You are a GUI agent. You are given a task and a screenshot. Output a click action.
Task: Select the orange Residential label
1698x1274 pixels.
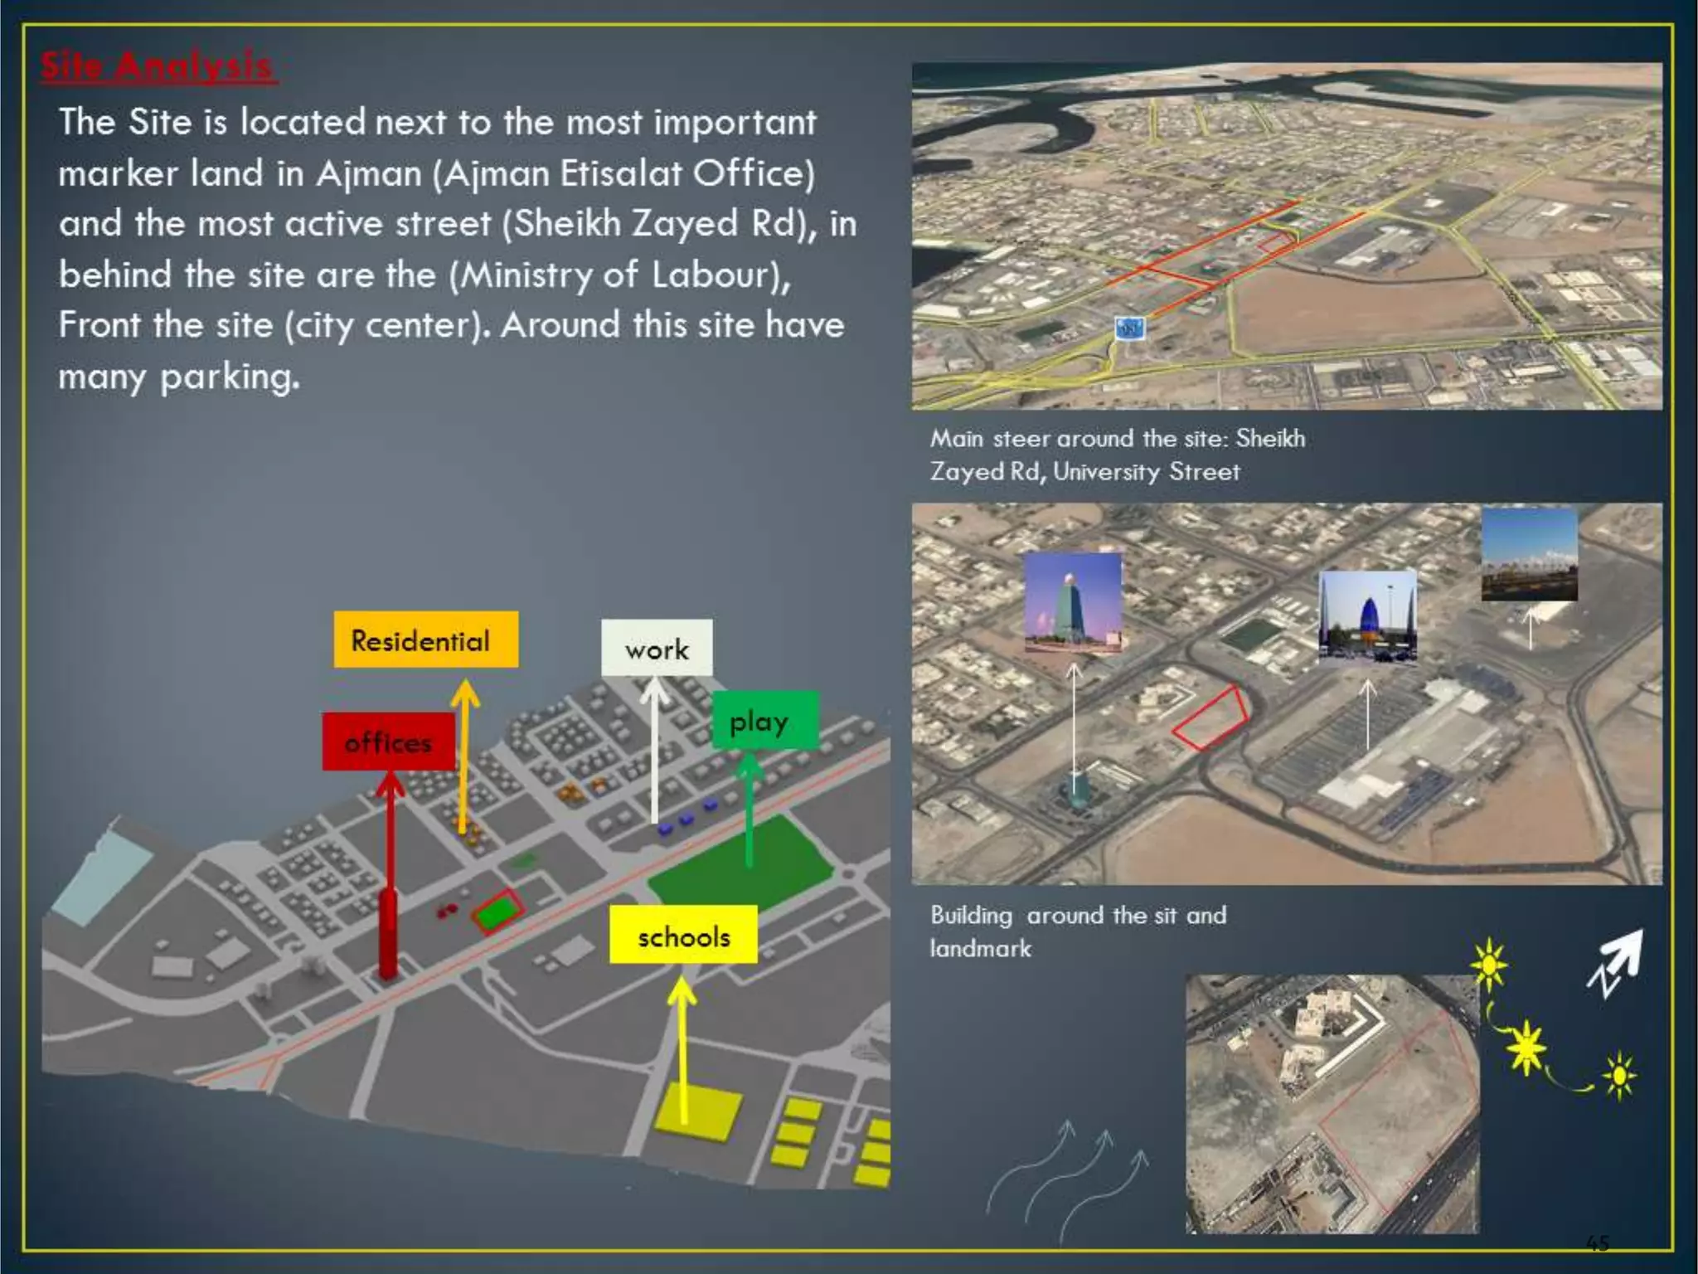(426, 640)
